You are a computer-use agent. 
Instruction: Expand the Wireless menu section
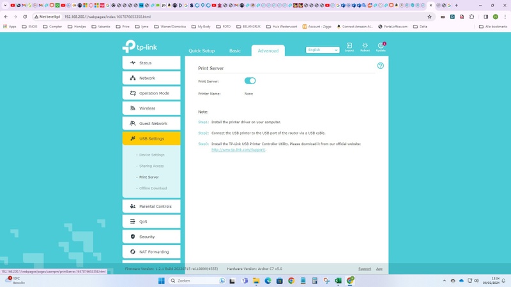tap(151, 108)
